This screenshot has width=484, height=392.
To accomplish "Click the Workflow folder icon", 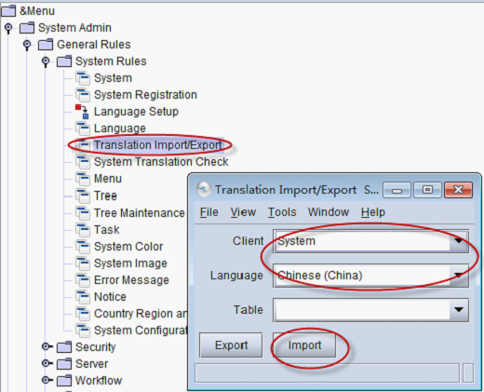I will [64, 381].
